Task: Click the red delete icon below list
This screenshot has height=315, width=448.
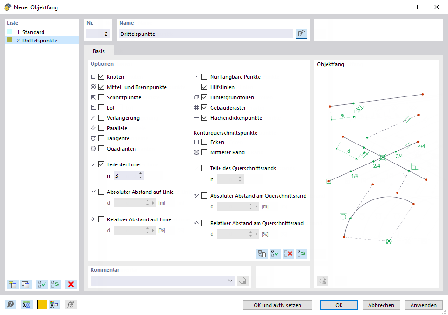Action: tap(71, 284)
